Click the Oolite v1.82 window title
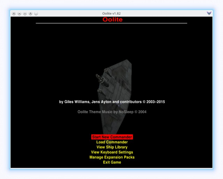The height and width of the screenshot is (179, 223). 111,14
